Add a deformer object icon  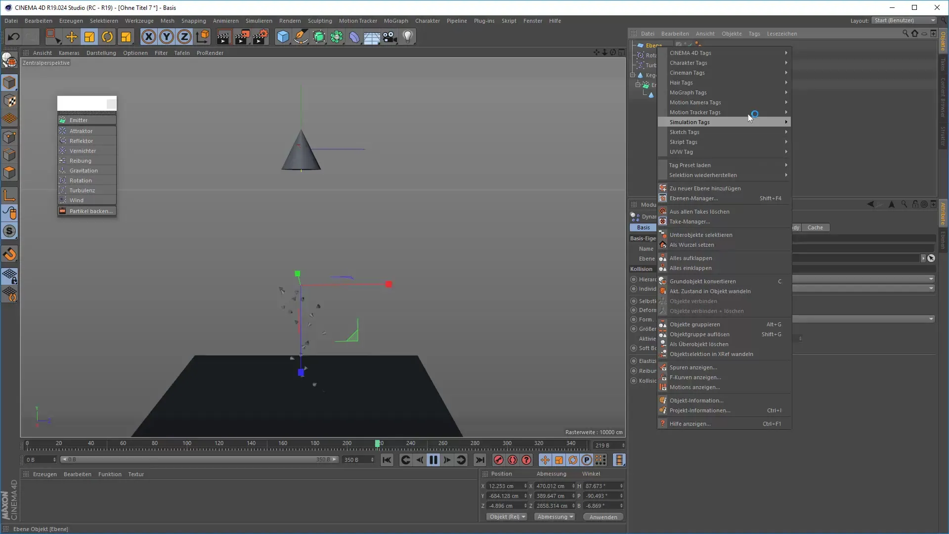355,37
